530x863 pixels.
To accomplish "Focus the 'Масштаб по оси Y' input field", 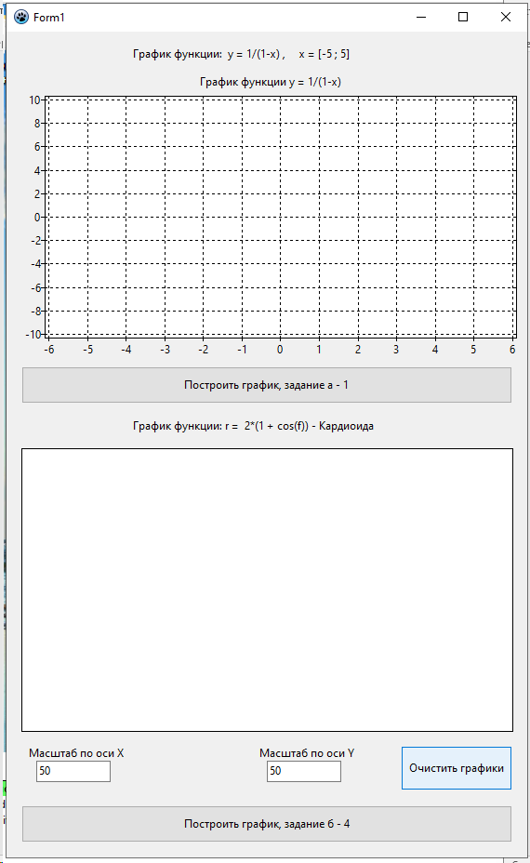I will coord(304,771).
